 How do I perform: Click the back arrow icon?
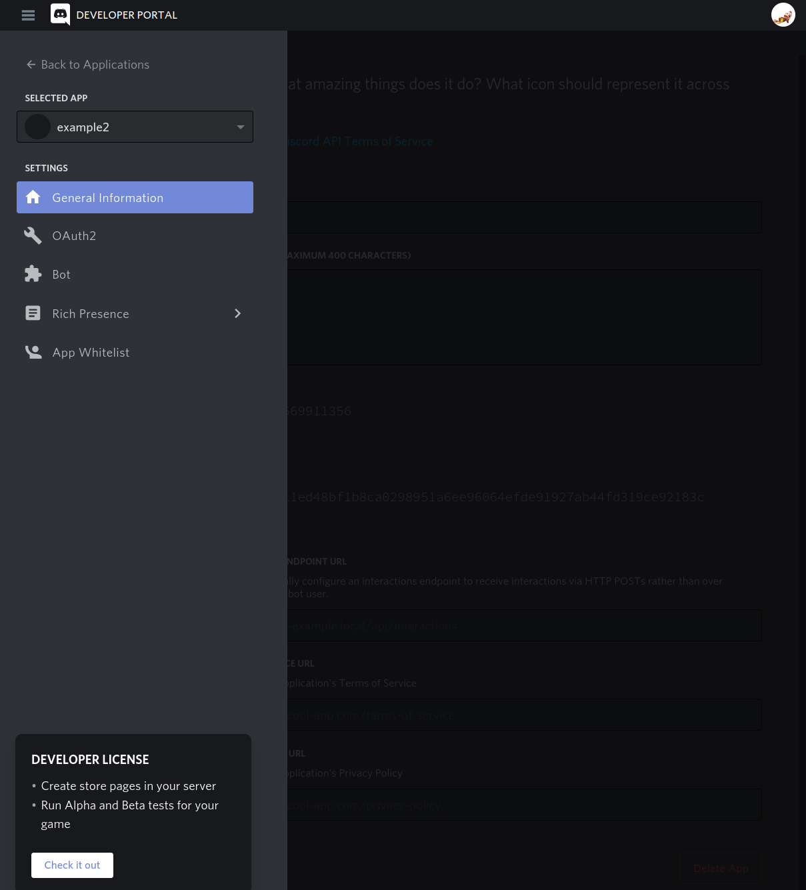(x=31, y=65)
